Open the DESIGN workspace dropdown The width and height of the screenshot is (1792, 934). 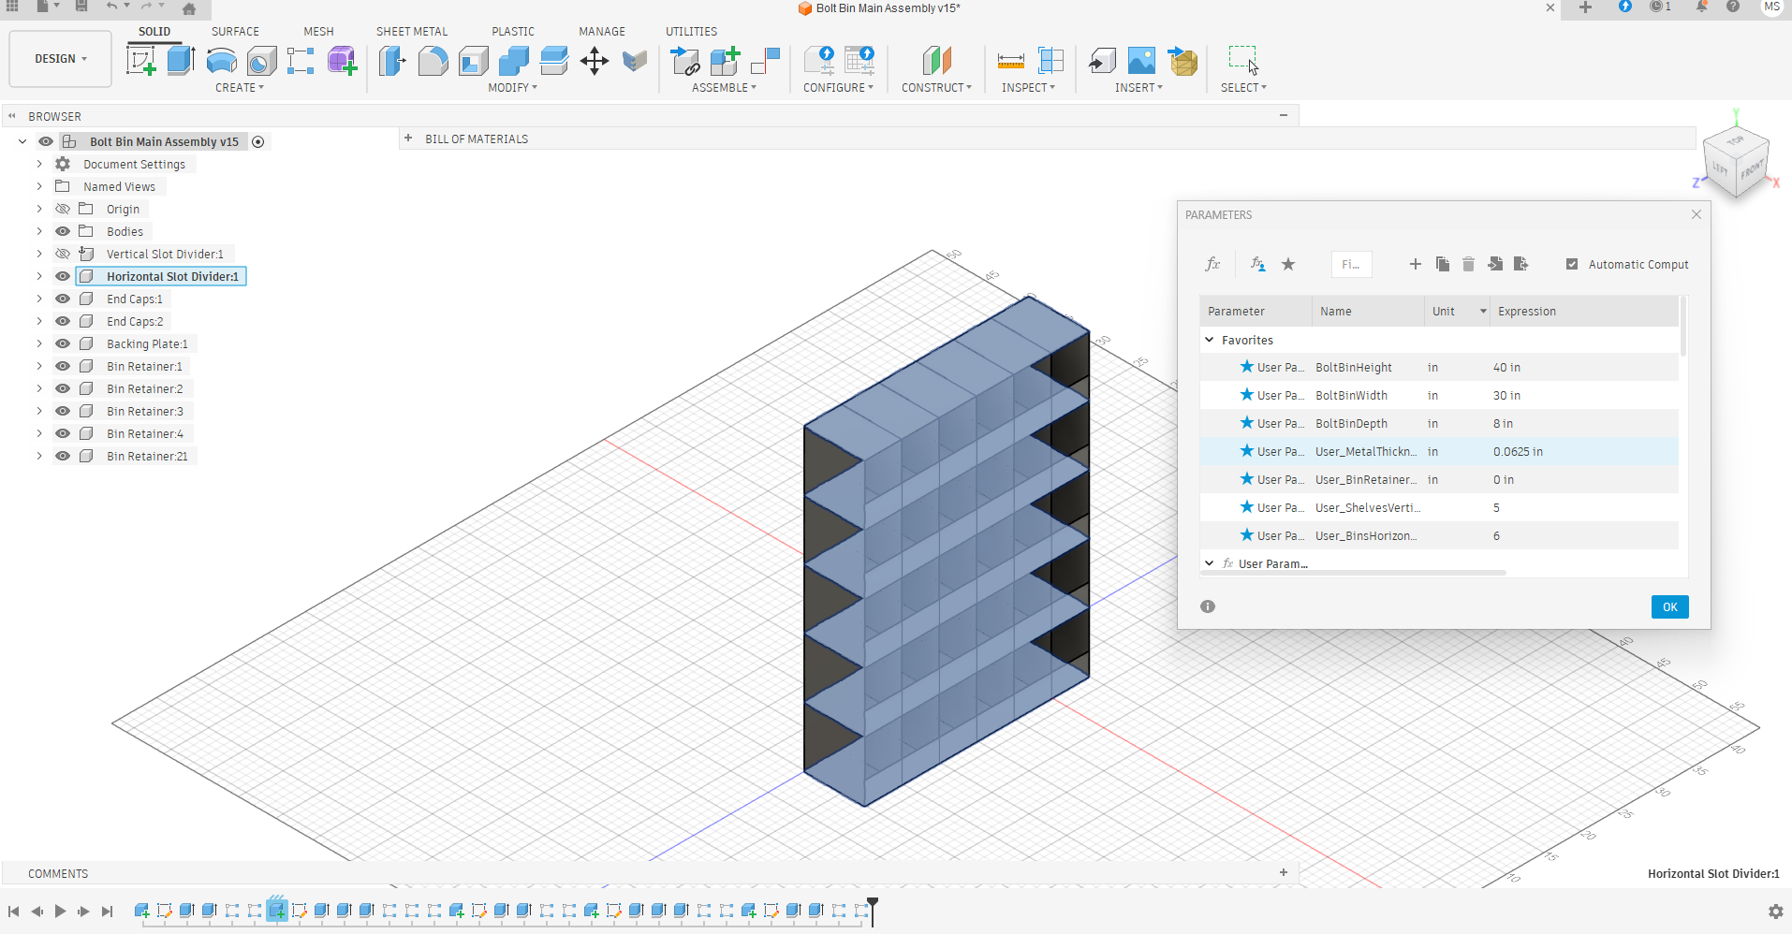[x=59, y=58]
